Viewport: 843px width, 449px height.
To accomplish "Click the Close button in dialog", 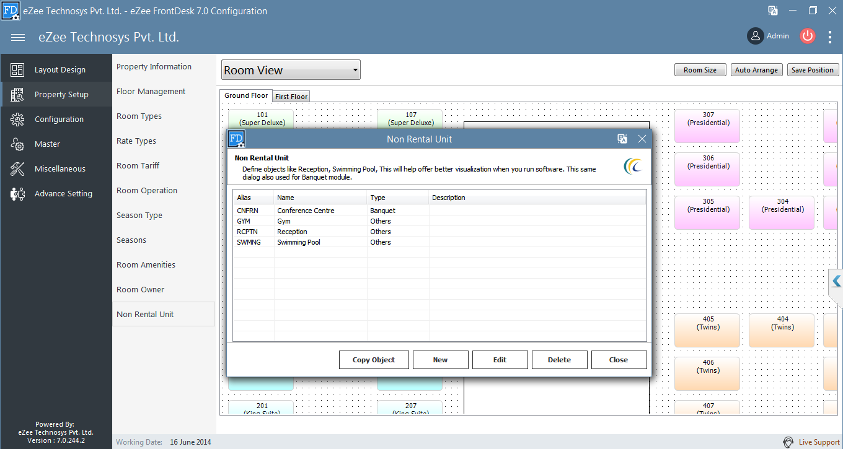I will (619, 360).
